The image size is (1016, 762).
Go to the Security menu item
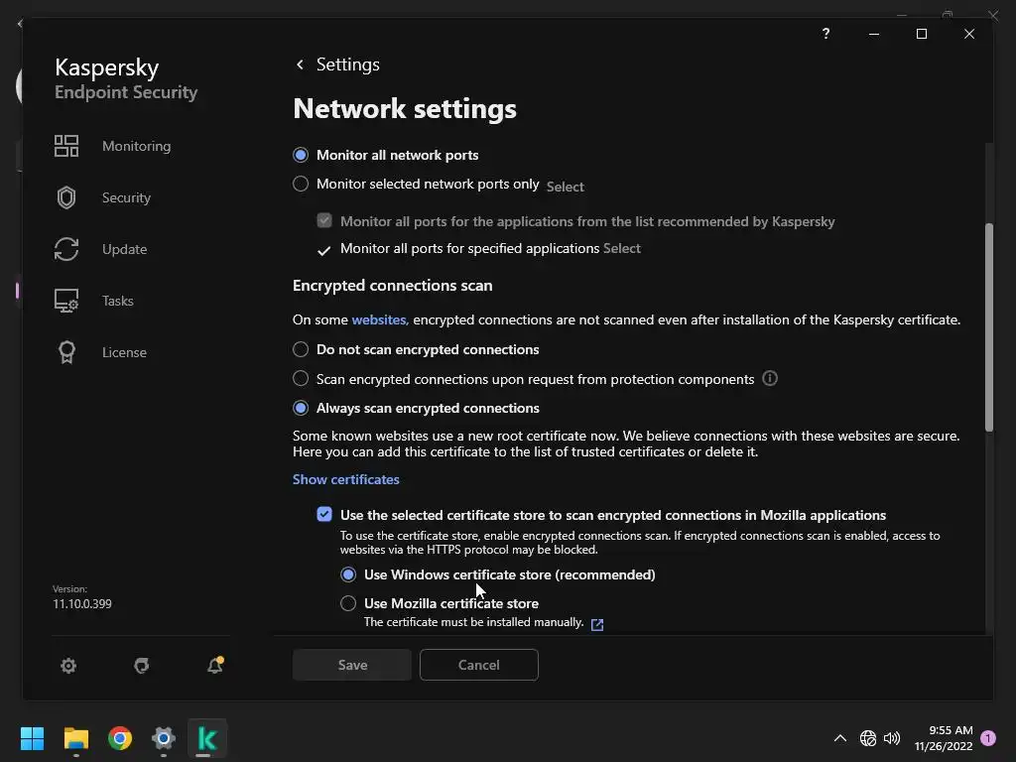(126, 197)
